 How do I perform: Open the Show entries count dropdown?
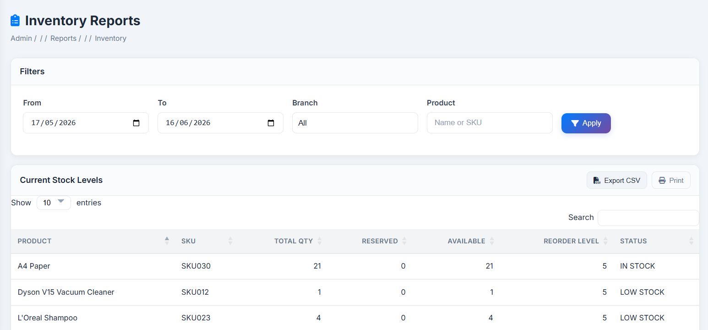coord(54,203)
